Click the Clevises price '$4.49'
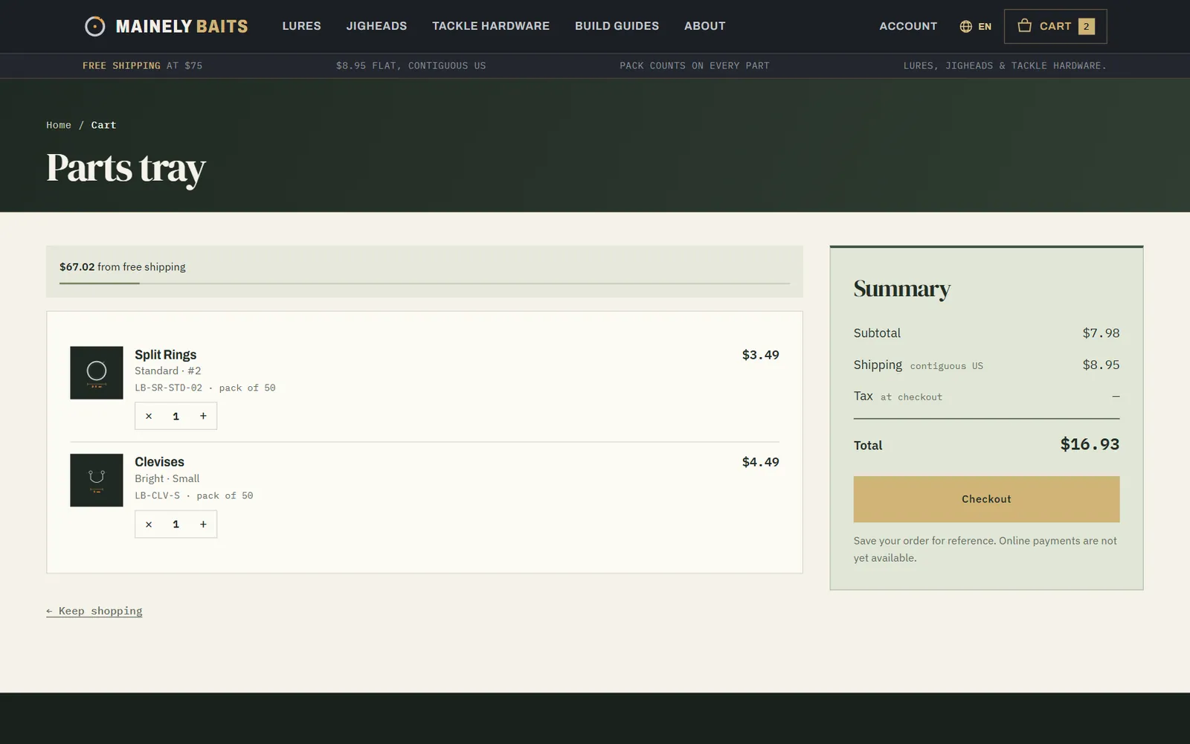 (x=760, y=462)
